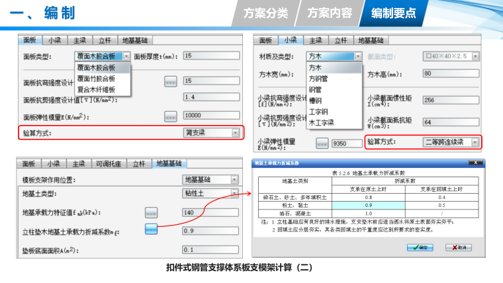This screenshot has height=283, width=503.
Task: Open the 二等跨连续梁 验算方式 dropdown
Action: pos(475,141)
